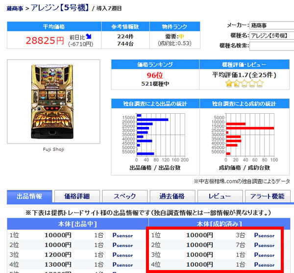294x273 pixels.
Task: Click Psensor logo in 出品中 row 2位
Action: pyautogui.click(x=122, y=245)
